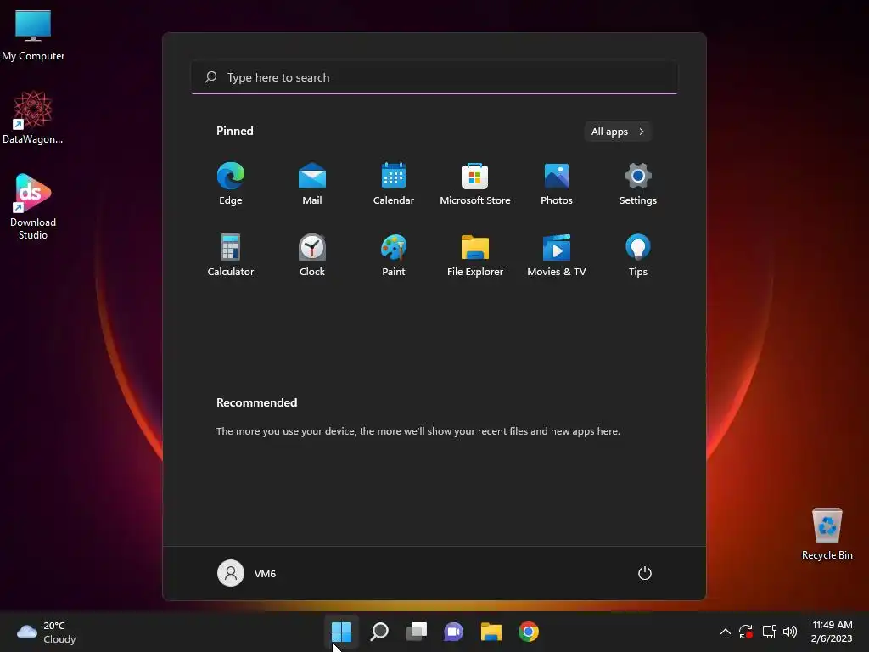The height and width of the screenshot is (652, 869).
Task: Show All apps list
Action: click(618, 132)
